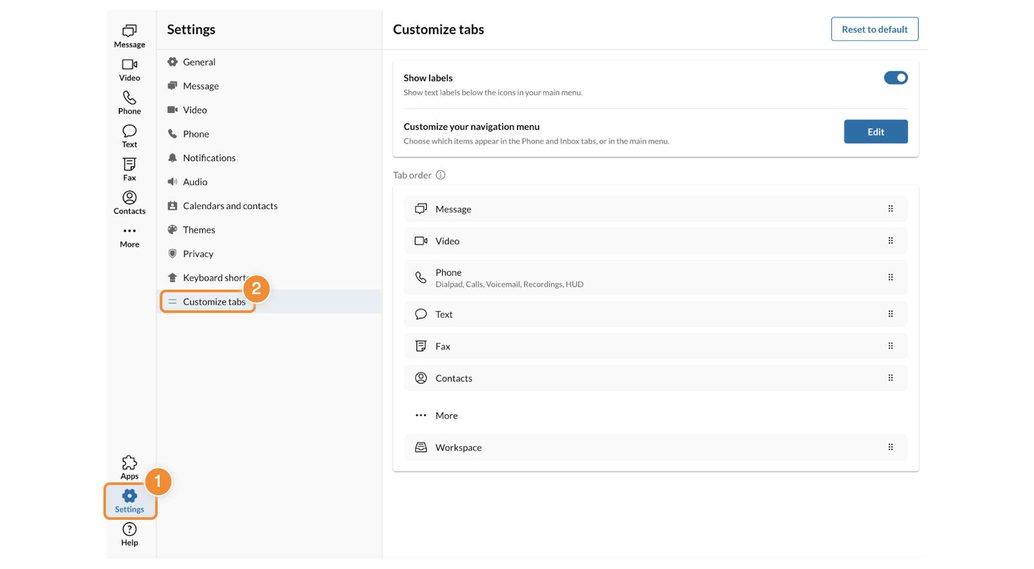Open Notifications settings
1034x569 pixels.
click(x=209, y=158)
